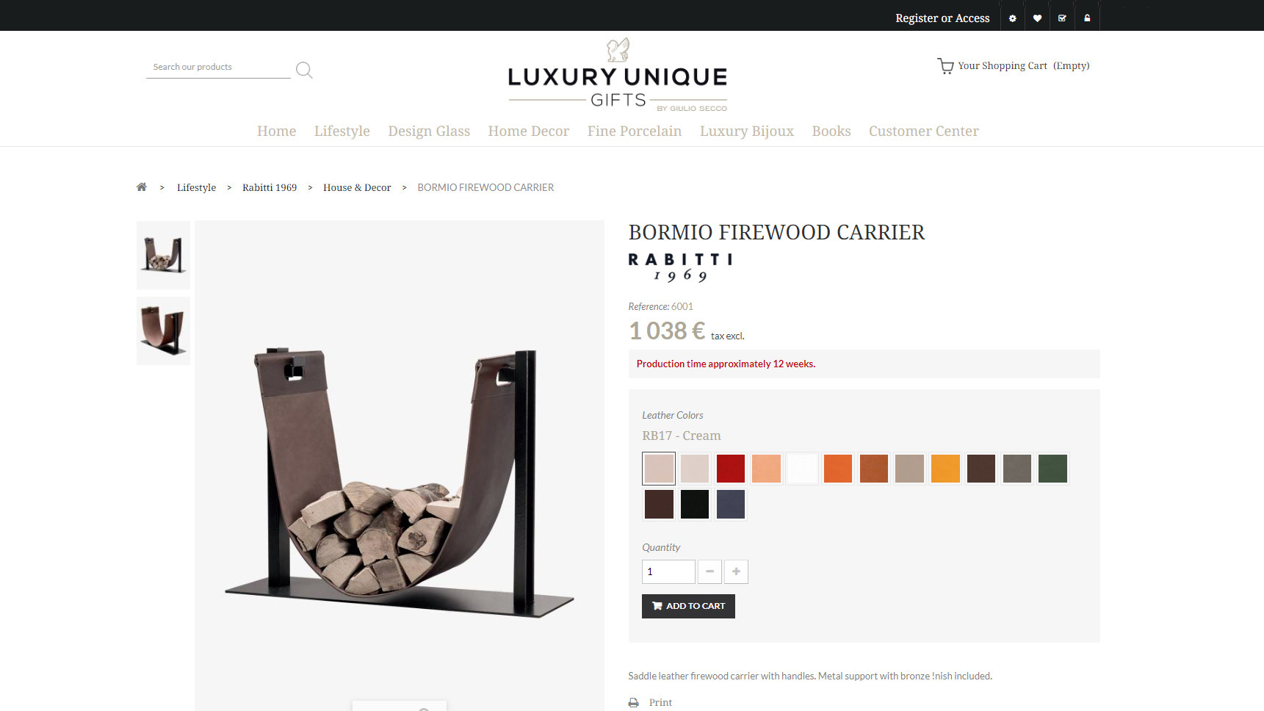Select the red leather color swatch

click(731, 469)
